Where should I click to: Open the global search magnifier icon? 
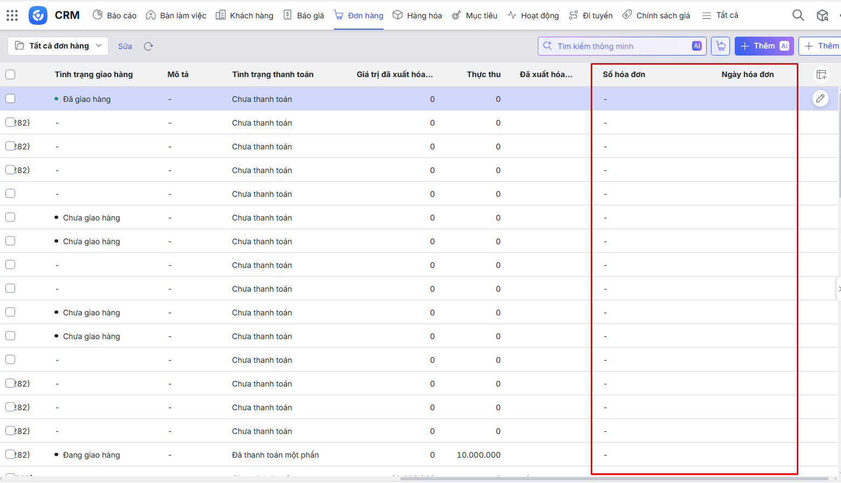(x=798, y=15)
